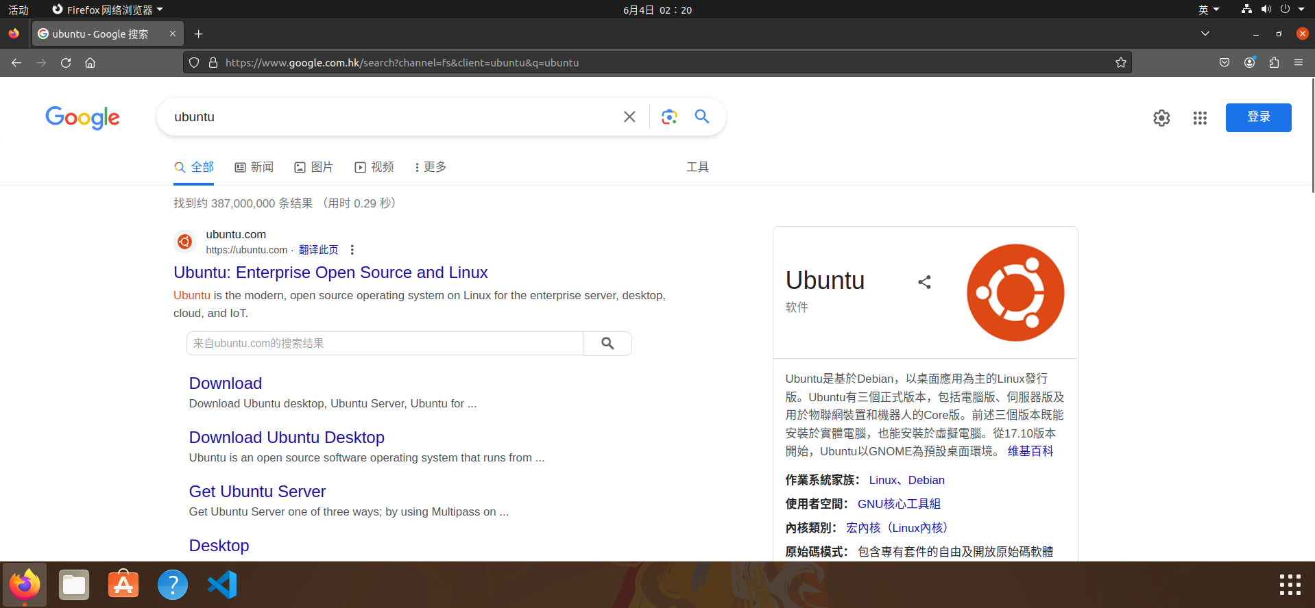This screenshot has height=608, width=1315.
Task: Click the ubuntu.com site favicon
Action: point(184,242)
